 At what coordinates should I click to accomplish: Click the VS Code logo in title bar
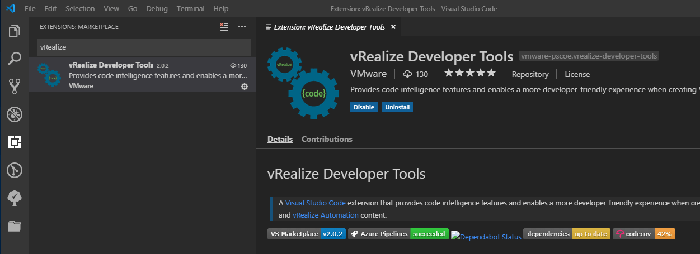[10, 9]
